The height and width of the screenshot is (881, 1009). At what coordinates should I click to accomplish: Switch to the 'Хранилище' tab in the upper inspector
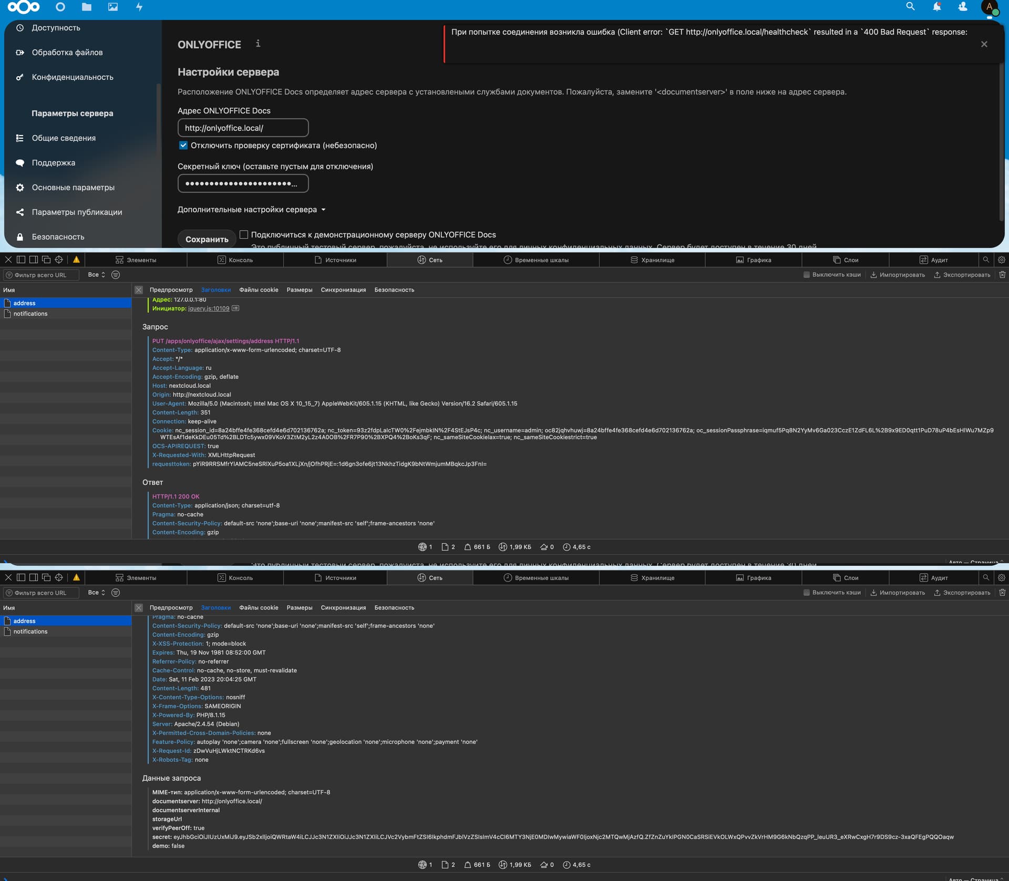(x=652, y=260)
